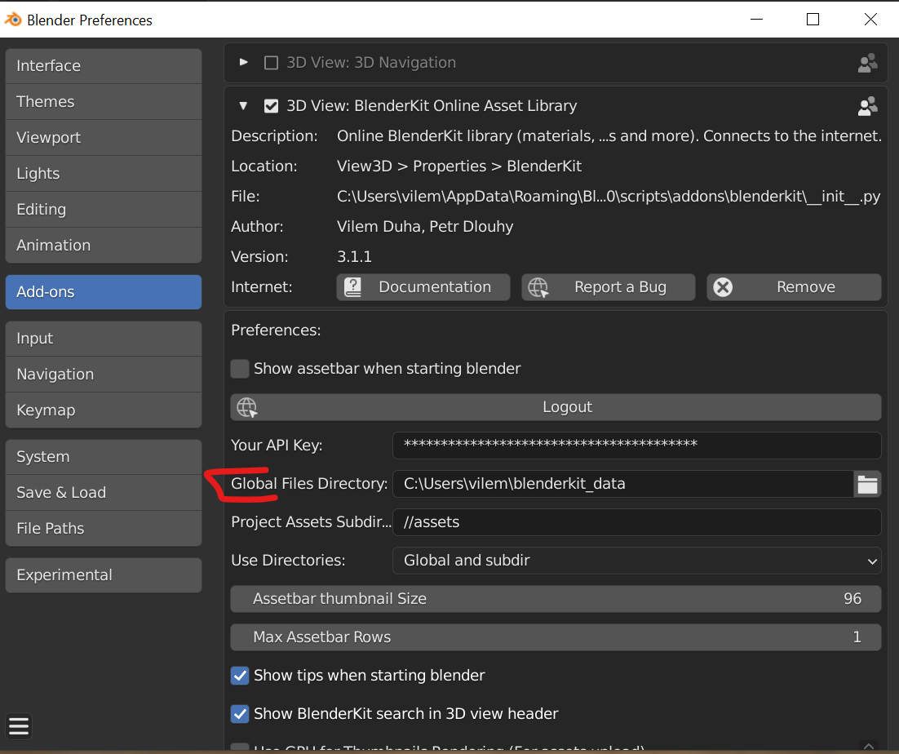Disable Show tips when starting blender
Image resolution: width=899 pixels, height=754 pixels.
(239, 676)
